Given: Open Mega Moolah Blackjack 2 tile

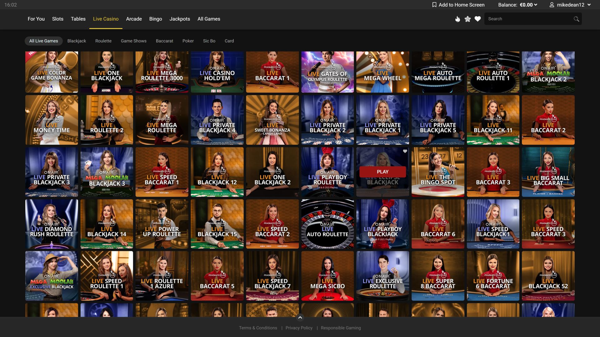Looking at the screenshot, I should point(548,72).
